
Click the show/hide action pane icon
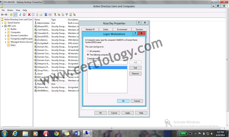click(x=50, y=15)
